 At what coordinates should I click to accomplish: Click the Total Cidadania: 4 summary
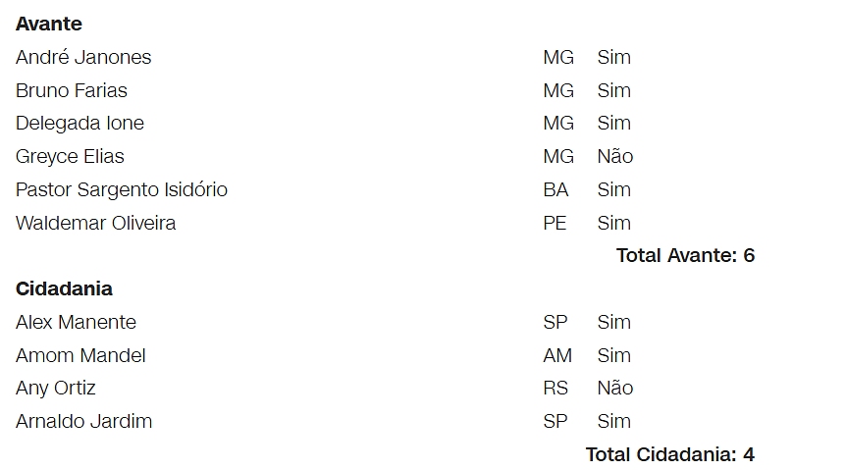pos(669,454)
